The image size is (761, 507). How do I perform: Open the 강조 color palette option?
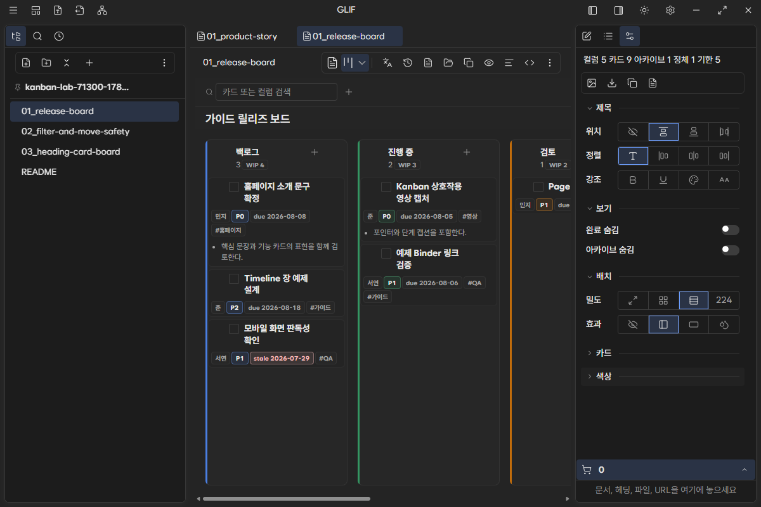694,180
